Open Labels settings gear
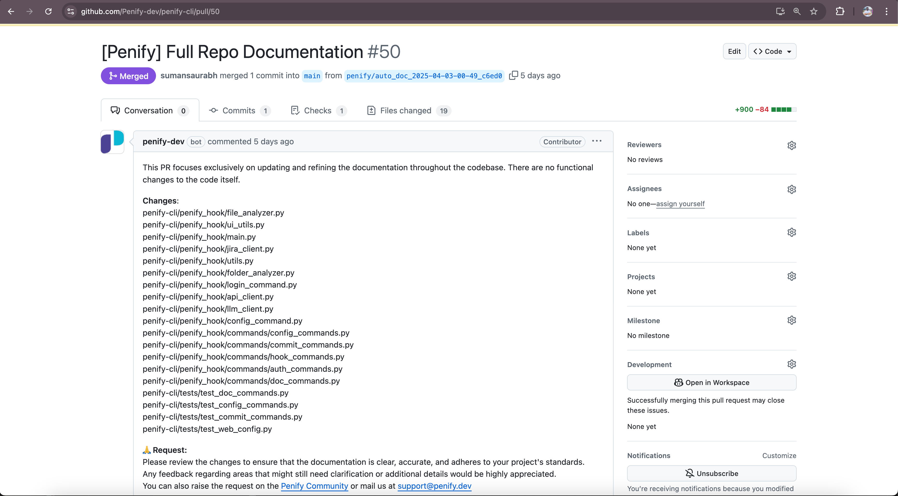This screenshot has width=898, height=496. [x=791, y=232]
